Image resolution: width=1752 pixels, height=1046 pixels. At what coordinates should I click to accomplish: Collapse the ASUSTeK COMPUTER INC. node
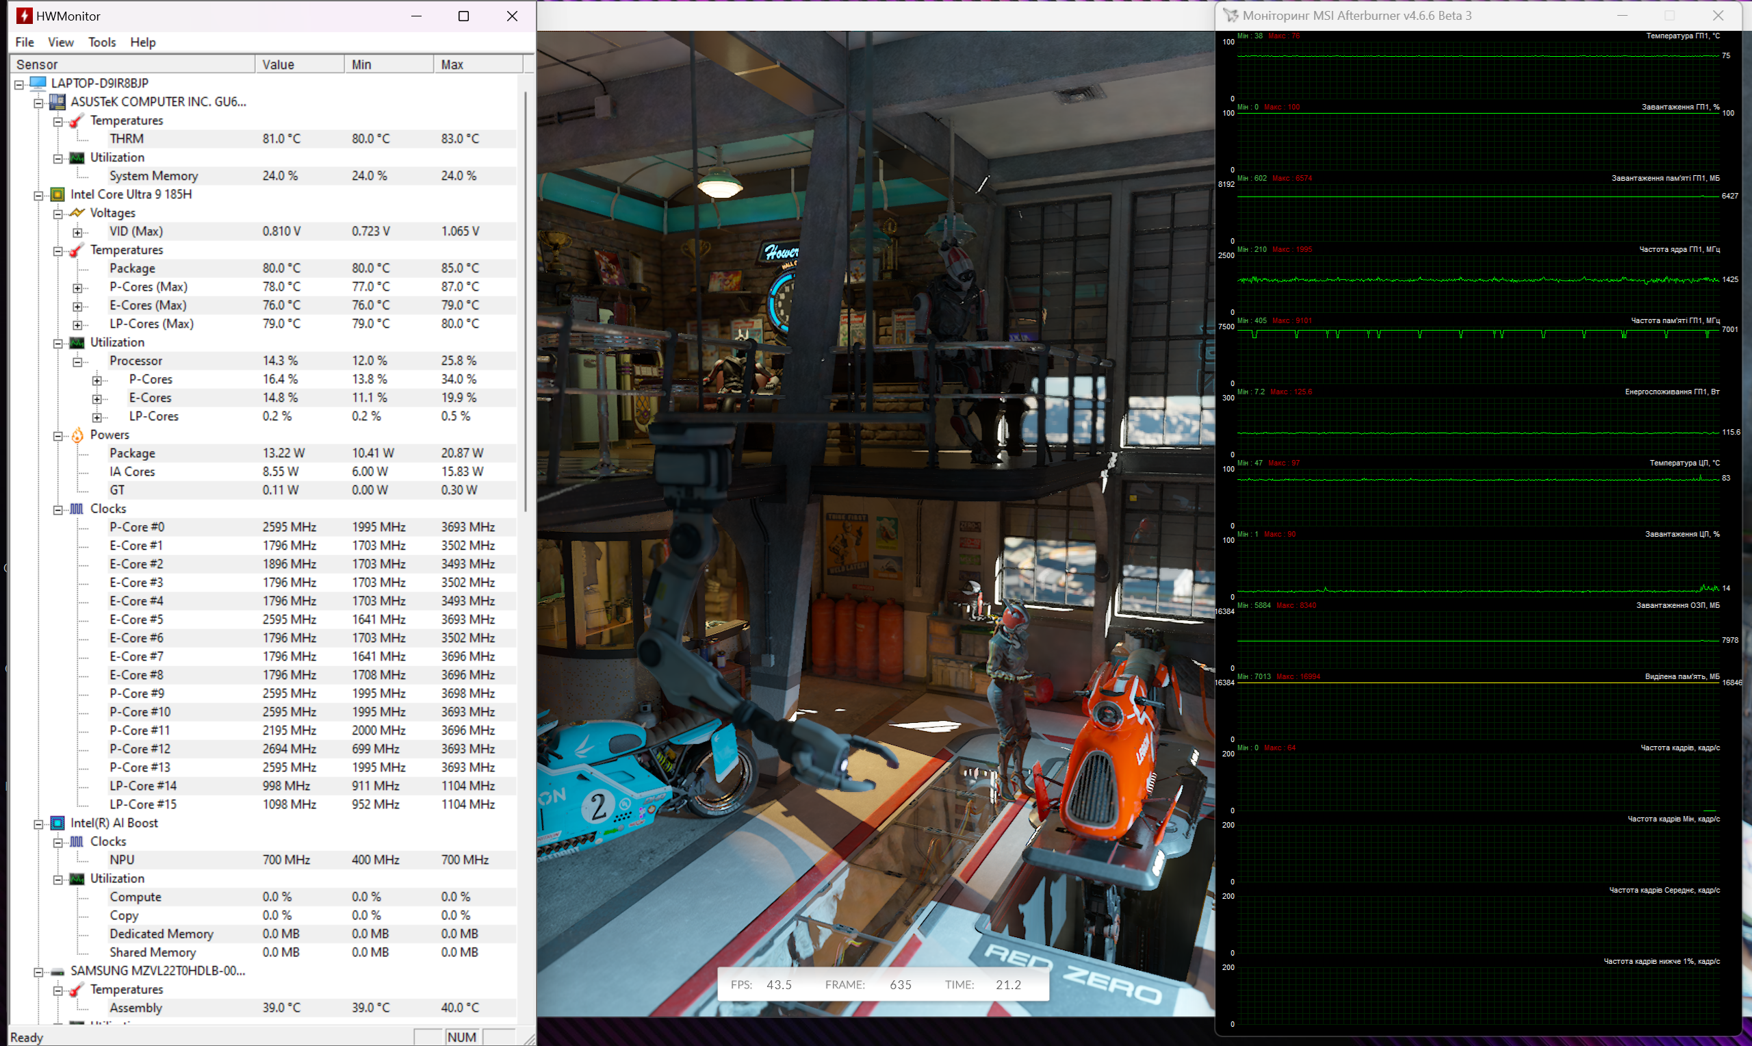point(39,103)
